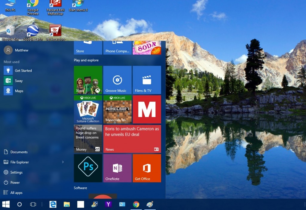The height and width of the screenshot is (210, 306).
Task: Open the Phone Companion tile
Action: coord(117,48)
